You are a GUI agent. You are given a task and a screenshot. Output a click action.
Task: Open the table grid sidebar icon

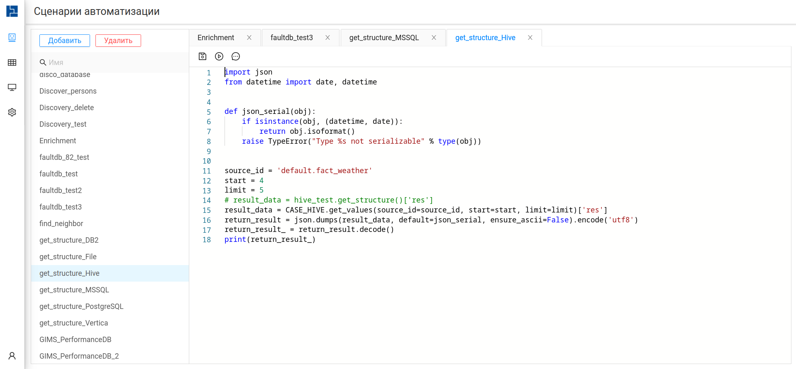click(12, 63)
